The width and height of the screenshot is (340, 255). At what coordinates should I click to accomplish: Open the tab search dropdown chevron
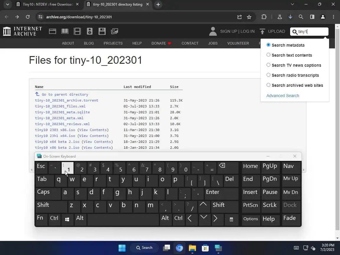coord(8,4)
